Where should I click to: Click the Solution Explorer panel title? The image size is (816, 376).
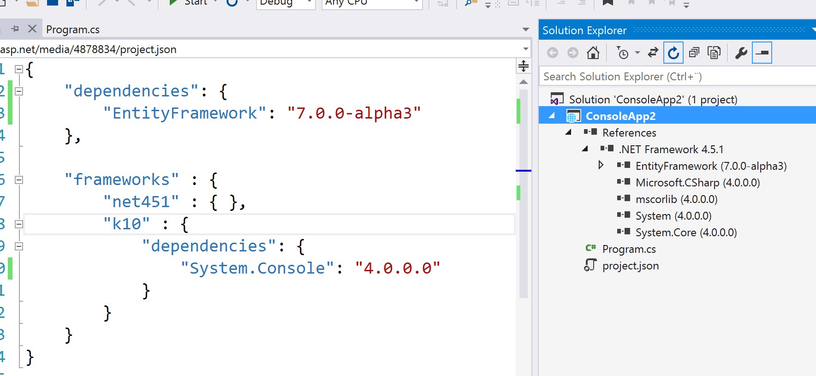tap(584, 30)
